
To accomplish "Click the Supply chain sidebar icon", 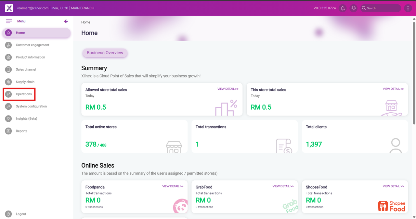I will click(x=8, y=82).
